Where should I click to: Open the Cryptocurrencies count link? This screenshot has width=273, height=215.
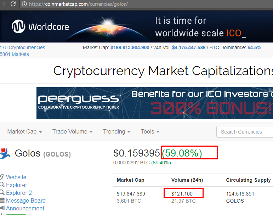[22, 47]
